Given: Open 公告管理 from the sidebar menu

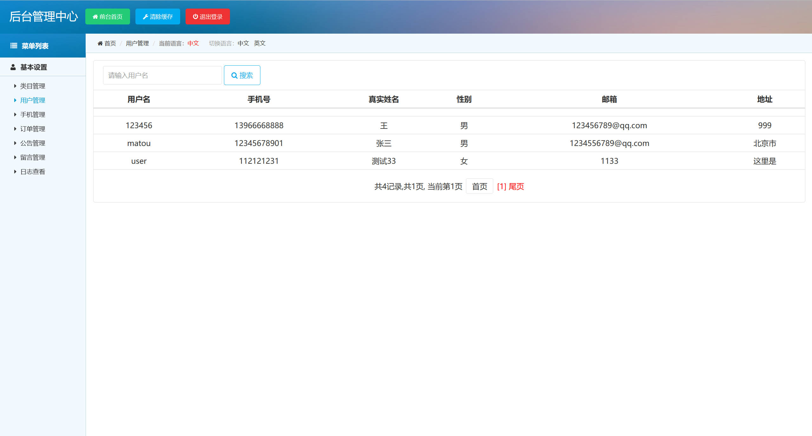Looking at the screenshot, I should point(32,143).
